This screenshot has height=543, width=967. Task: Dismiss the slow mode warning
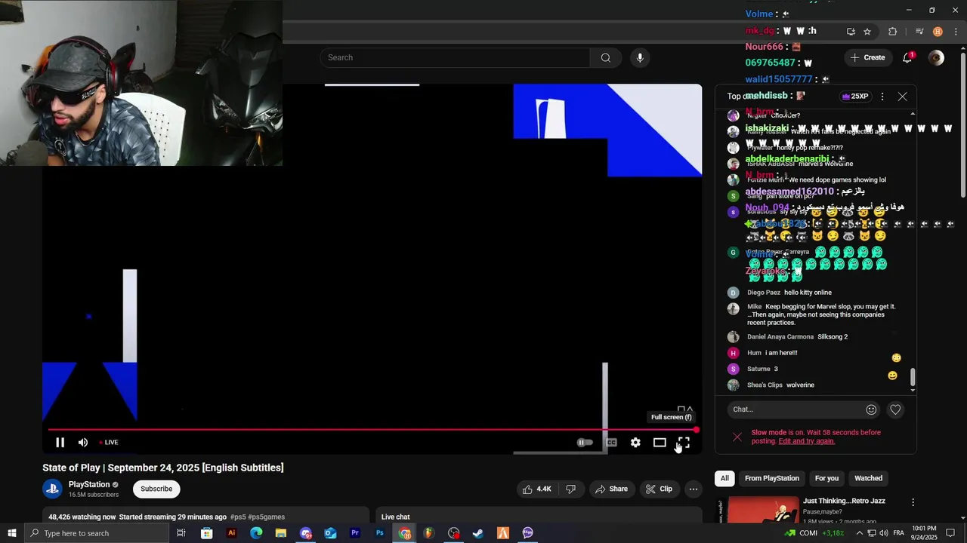(737, 437)
